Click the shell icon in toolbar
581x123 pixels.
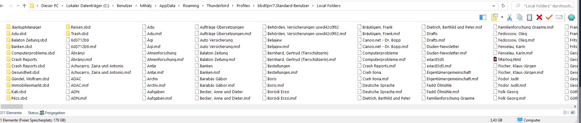(571, 17)
